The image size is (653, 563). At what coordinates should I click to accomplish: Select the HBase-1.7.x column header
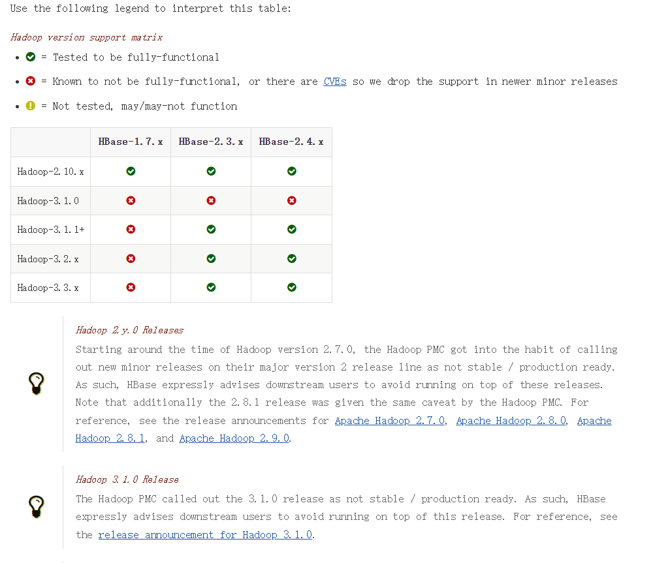[x=131, y=142]
